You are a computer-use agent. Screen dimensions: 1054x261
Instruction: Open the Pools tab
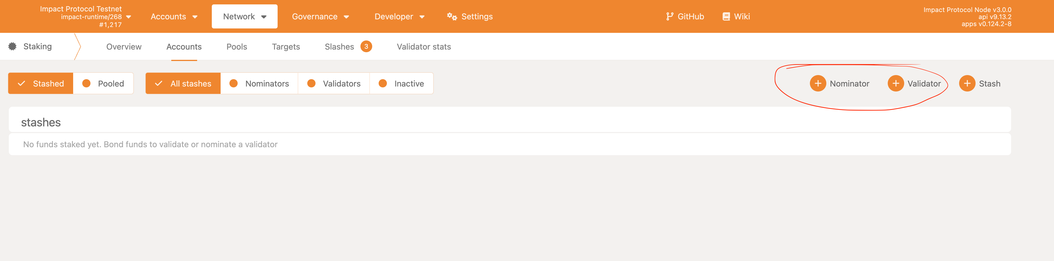(x=236, y=47)
